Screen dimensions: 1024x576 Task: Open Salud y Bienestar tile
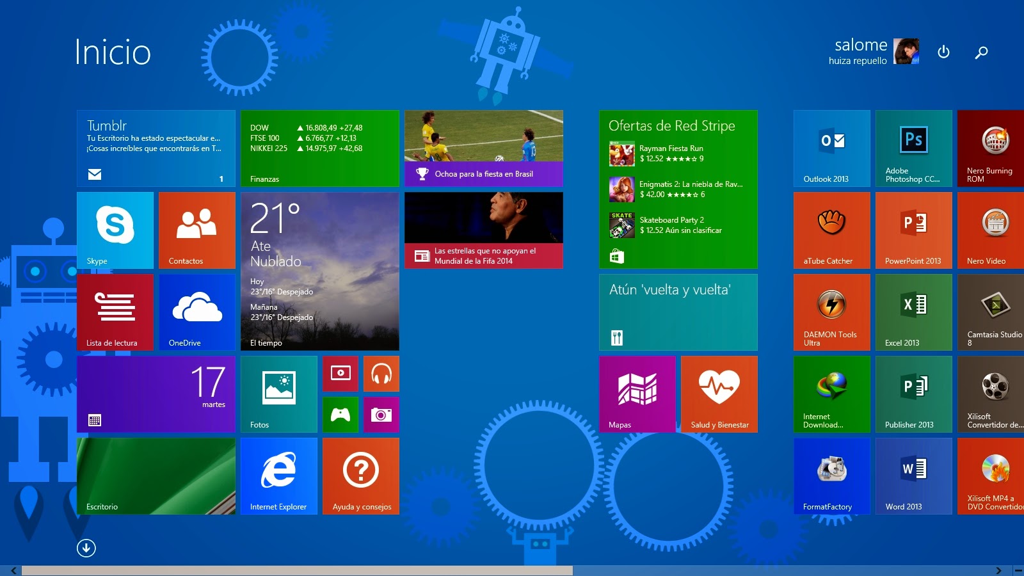coord(719,394)
